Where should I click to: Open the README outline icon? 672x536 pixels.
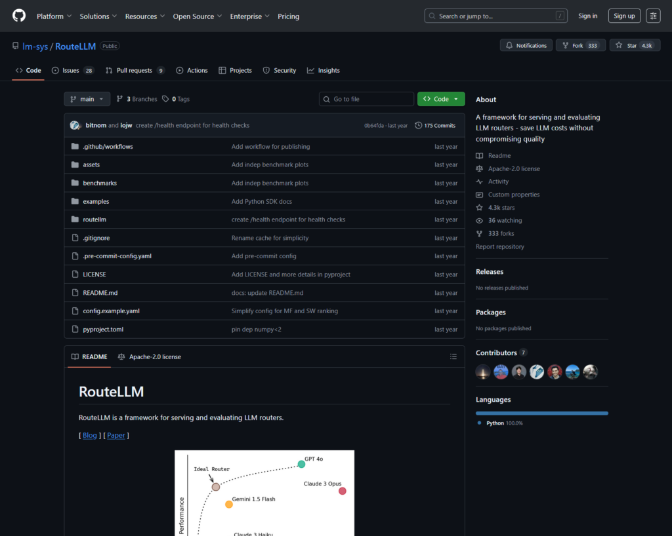point(453,356)
